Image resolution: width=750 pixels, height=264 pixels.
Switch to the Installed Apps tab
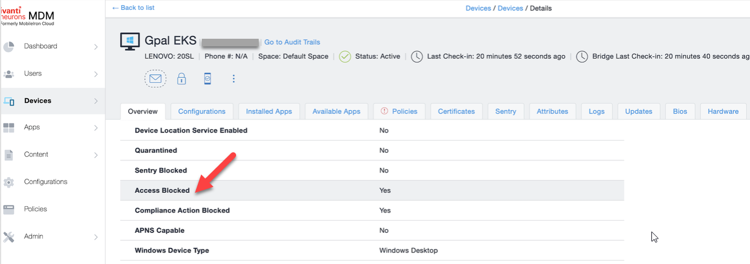click(x=269, y=111)
